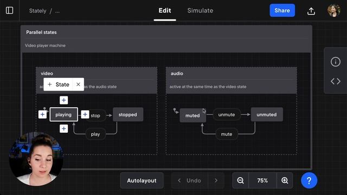Select the unmute event transition
The width and height of the screenshot is (347, 195).
tap(227, 114)
